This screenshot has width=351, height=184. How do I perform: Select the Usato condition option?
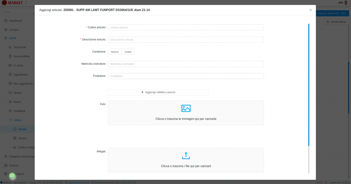pyautogui.click(x=128, y=52)
